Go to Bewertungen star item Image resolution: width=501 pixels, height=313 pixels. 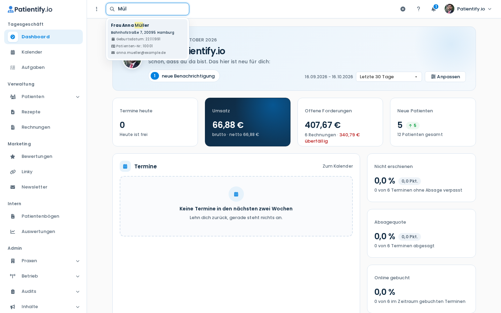coord(43,156)
